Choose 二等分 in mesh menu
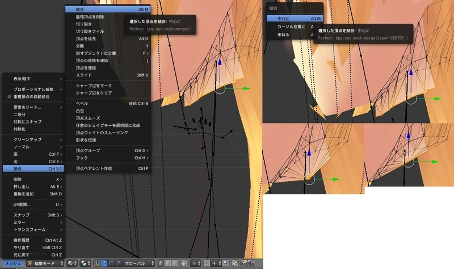454x269 pixels. pyautogui.click(x=33, y=114)
